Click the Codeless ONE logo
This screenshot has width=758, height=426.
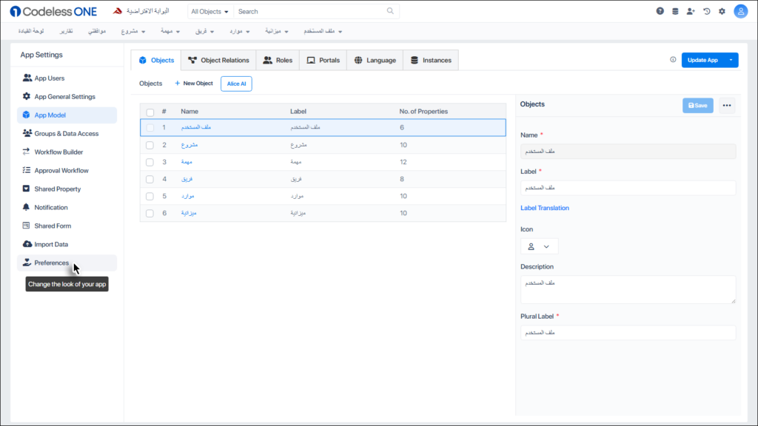click(53, 11)
